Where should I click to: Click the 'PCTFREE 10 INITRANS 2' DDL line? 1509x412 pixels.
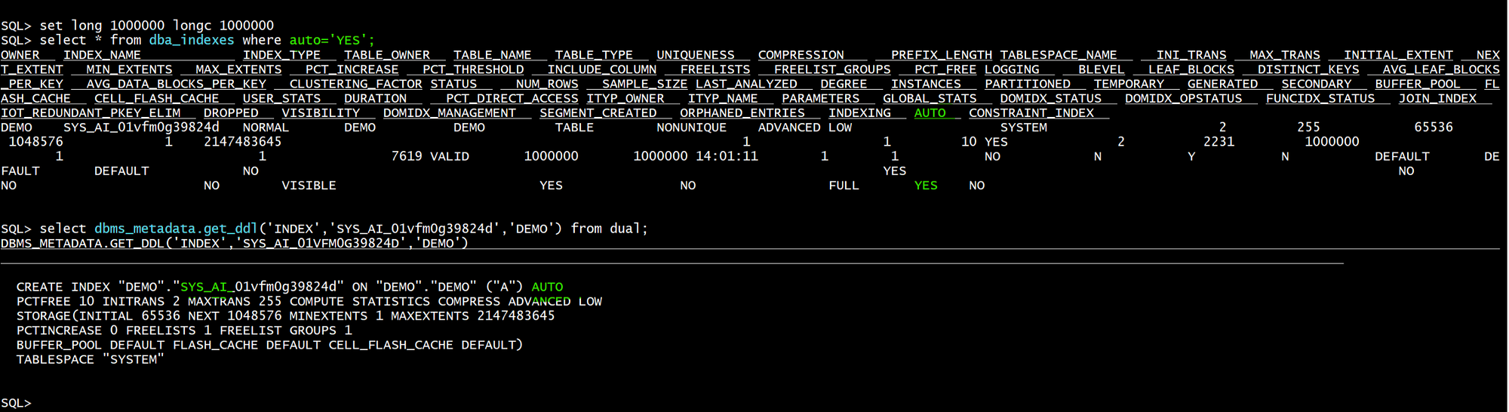tap(309, 301)
